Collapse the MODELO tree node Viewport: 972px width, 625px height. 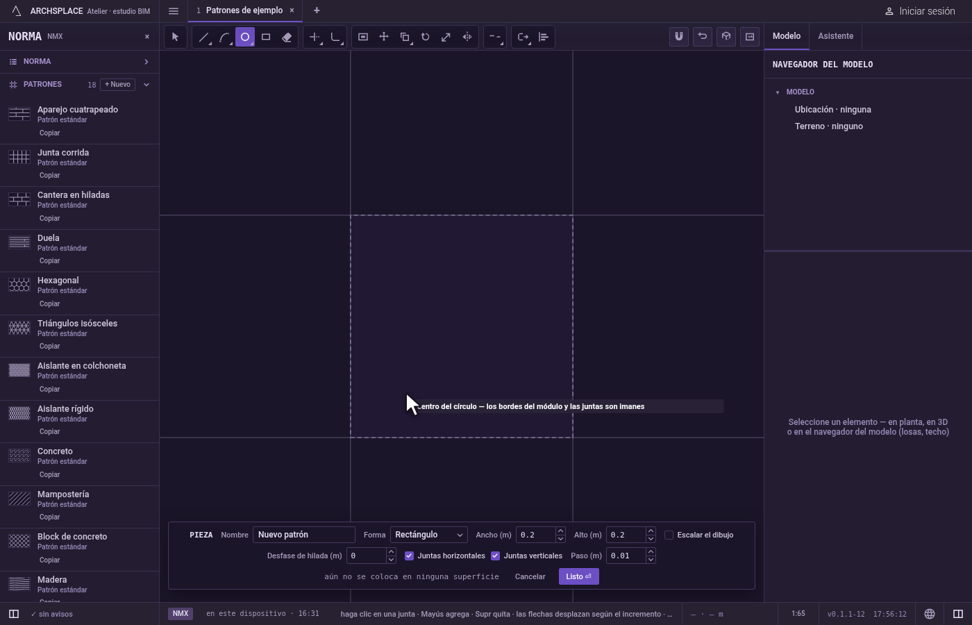pos(778,92)
